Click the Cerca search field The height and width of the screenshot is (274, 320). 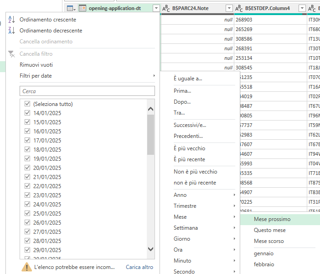click(x=87, y=91)
